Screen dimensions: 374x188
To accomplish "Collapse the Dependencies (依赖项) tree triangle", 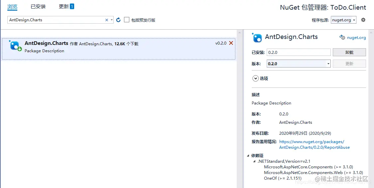I will [248, 155].
